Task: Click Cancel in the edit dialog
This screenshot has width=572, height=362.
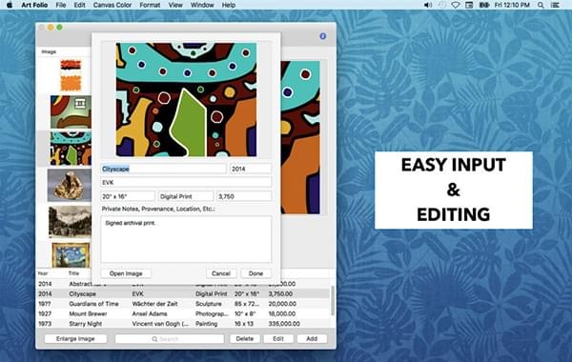Action: coord(221,273)
